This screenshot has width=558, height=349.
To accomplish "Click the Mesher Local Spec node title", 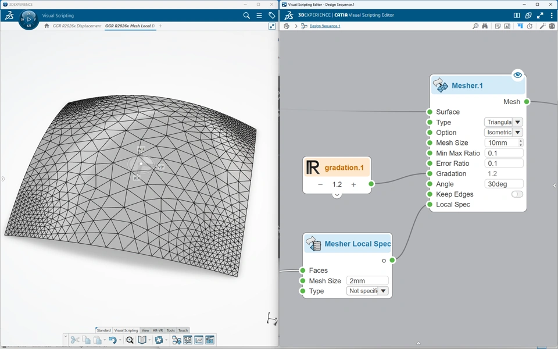I will point(357,244).
